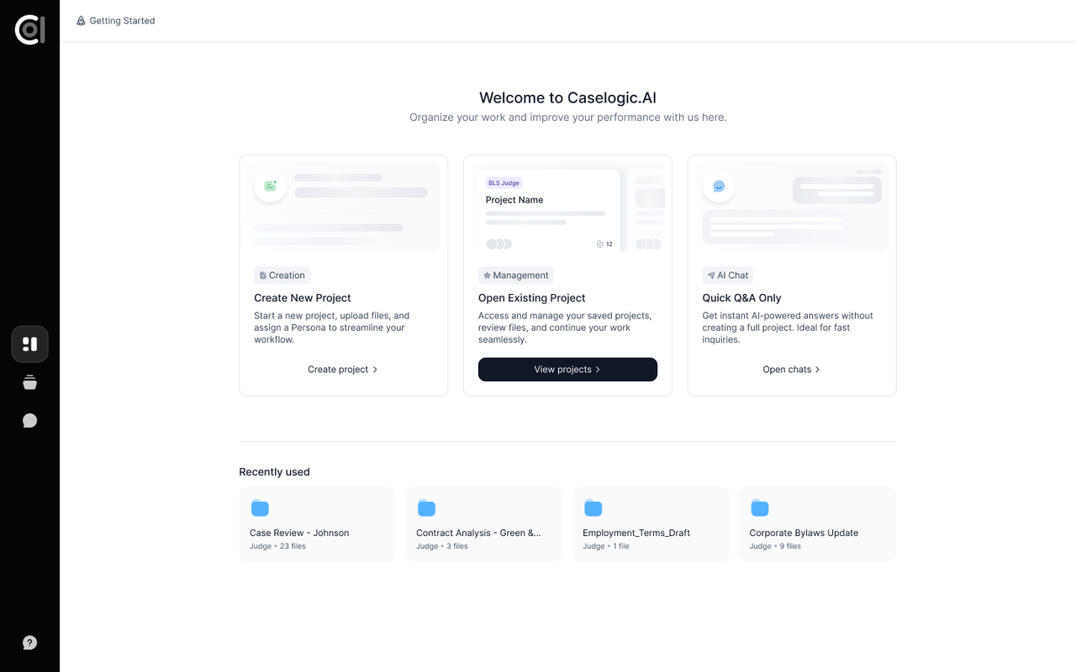
Task: Open the help question mark icon
Action: coord(29,643)
